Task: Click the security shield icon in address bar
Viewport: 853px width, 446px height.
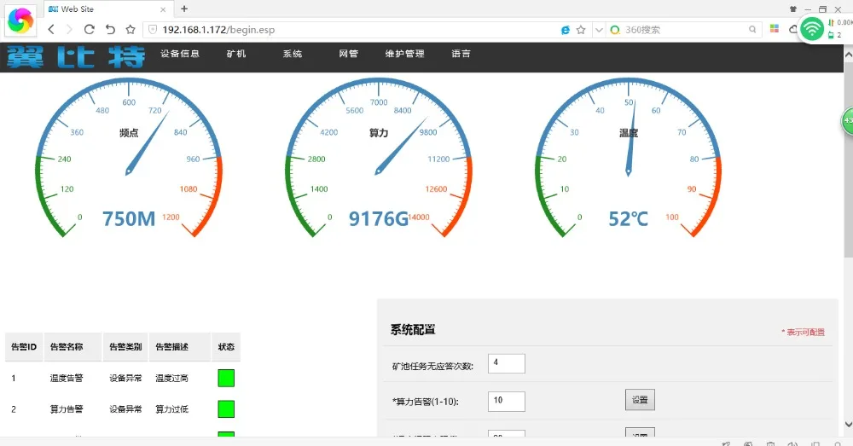Action: [153, 29]
